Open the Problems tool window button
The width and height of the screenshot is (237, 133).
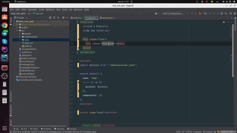(46, 129)
